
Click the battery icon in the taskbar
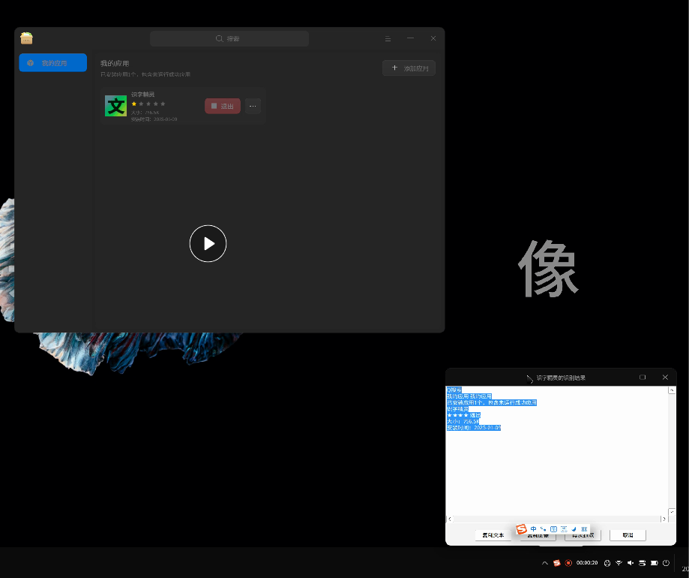655,563
